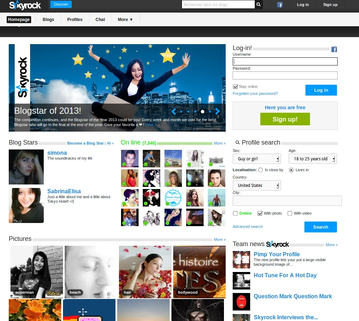Click the carousel previous arrow

[x=174, y=111]
